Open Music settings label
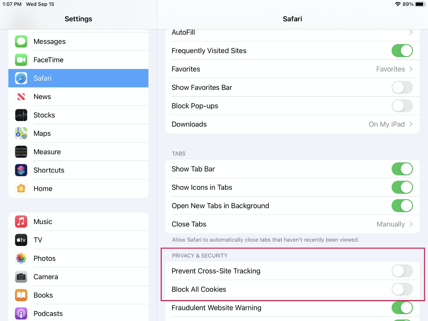 [43, 222]
